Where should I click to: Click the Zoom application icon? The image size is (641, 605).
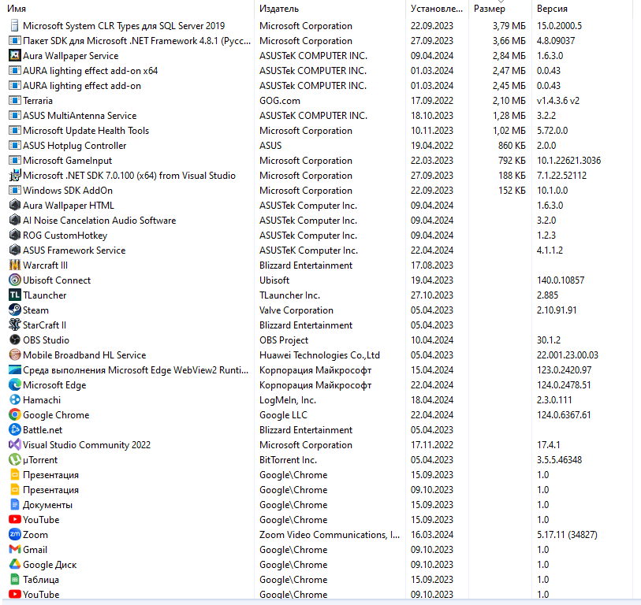tap(13, 535)
